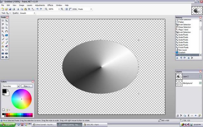This screenshot has width=203, height=127.
Task: Select the Recolor tool
Action: pyautogui.click(x=6, y=46)
